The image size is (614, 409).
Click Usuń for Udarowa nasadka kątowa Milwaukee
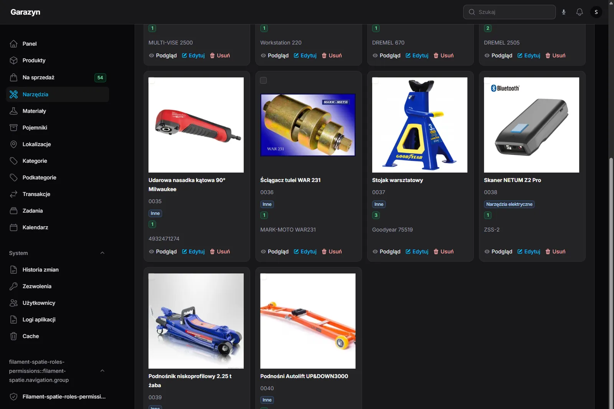pyautogui.click(x=220, y=251)
